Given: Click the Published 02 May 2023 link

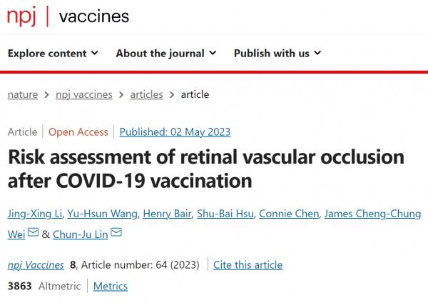Looking at the screenshot, I should point(175,132).
